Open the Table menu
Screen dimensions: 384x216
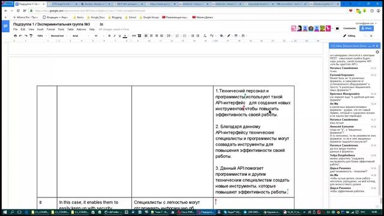[x=70, y=29]
